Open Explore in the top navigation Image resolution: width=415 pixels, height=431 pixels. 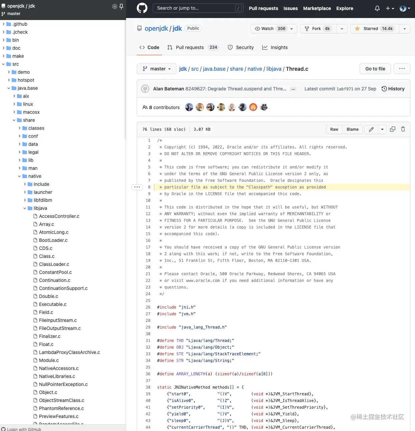[345, 8]
